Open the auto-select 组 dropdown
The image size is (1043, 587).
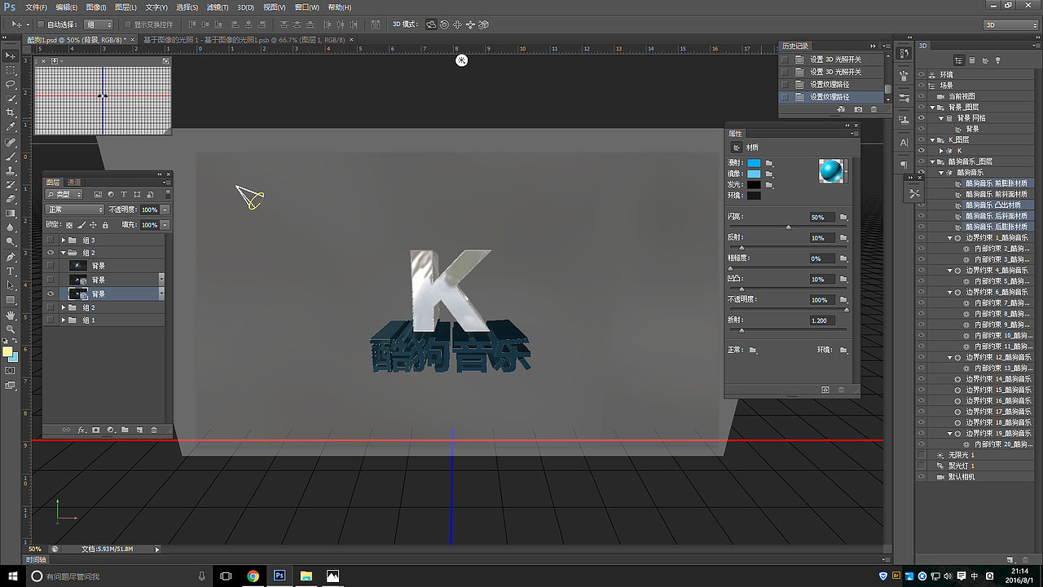tap(99, 24)
